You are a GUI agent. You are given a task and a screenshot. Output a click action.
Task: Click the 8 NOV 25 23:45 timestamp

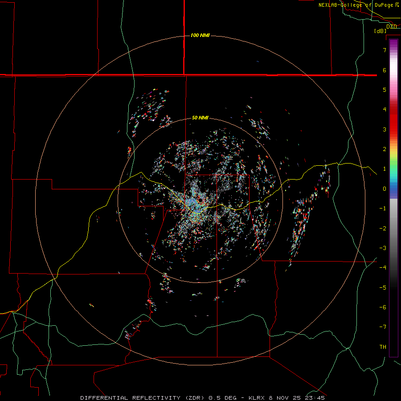click(x=297, y=398)
